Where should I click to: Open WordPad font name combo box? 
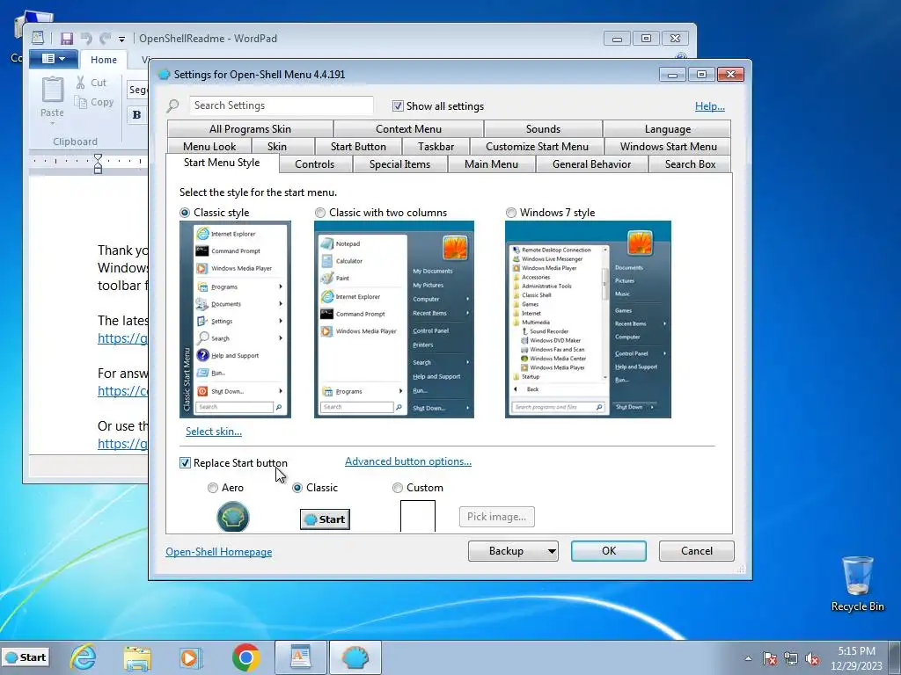137,90
